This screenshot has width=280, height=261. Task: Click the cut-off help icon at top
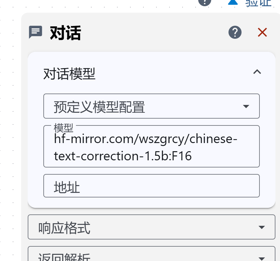tap(205, 2)
